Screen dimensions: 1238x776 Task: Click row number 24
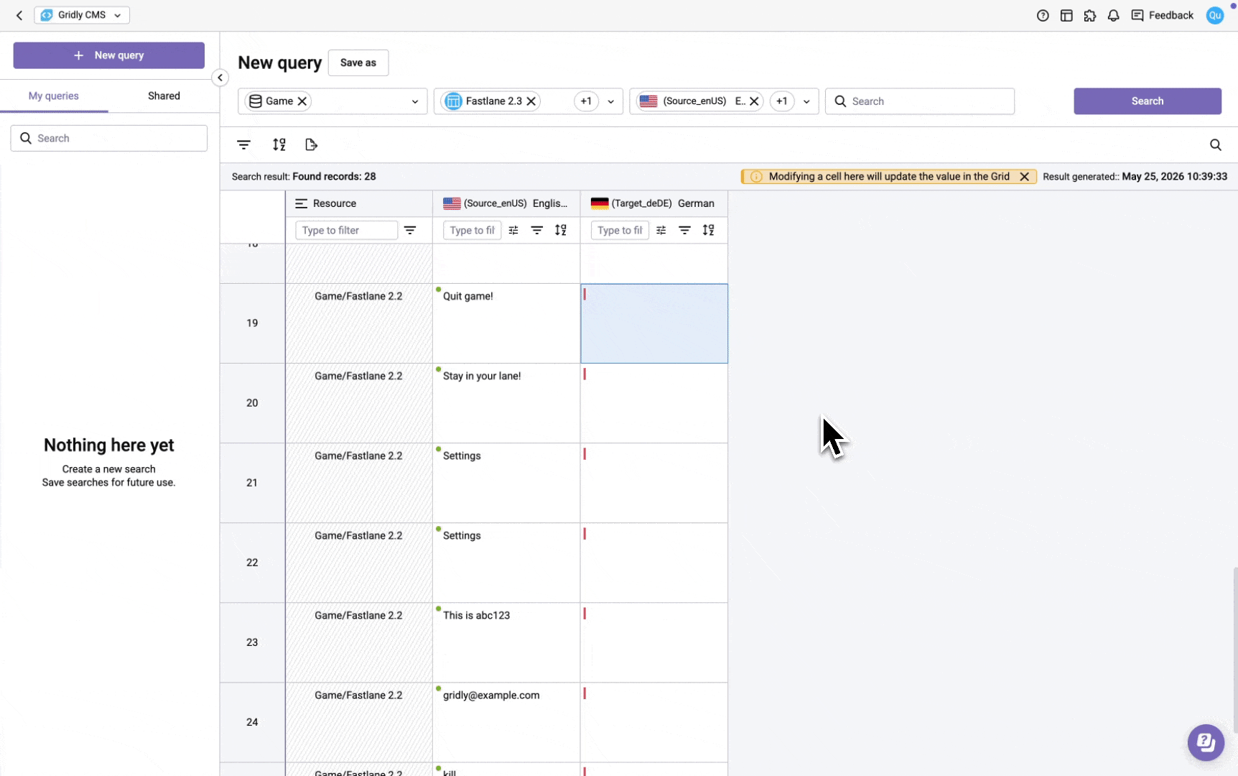[252, 722]
